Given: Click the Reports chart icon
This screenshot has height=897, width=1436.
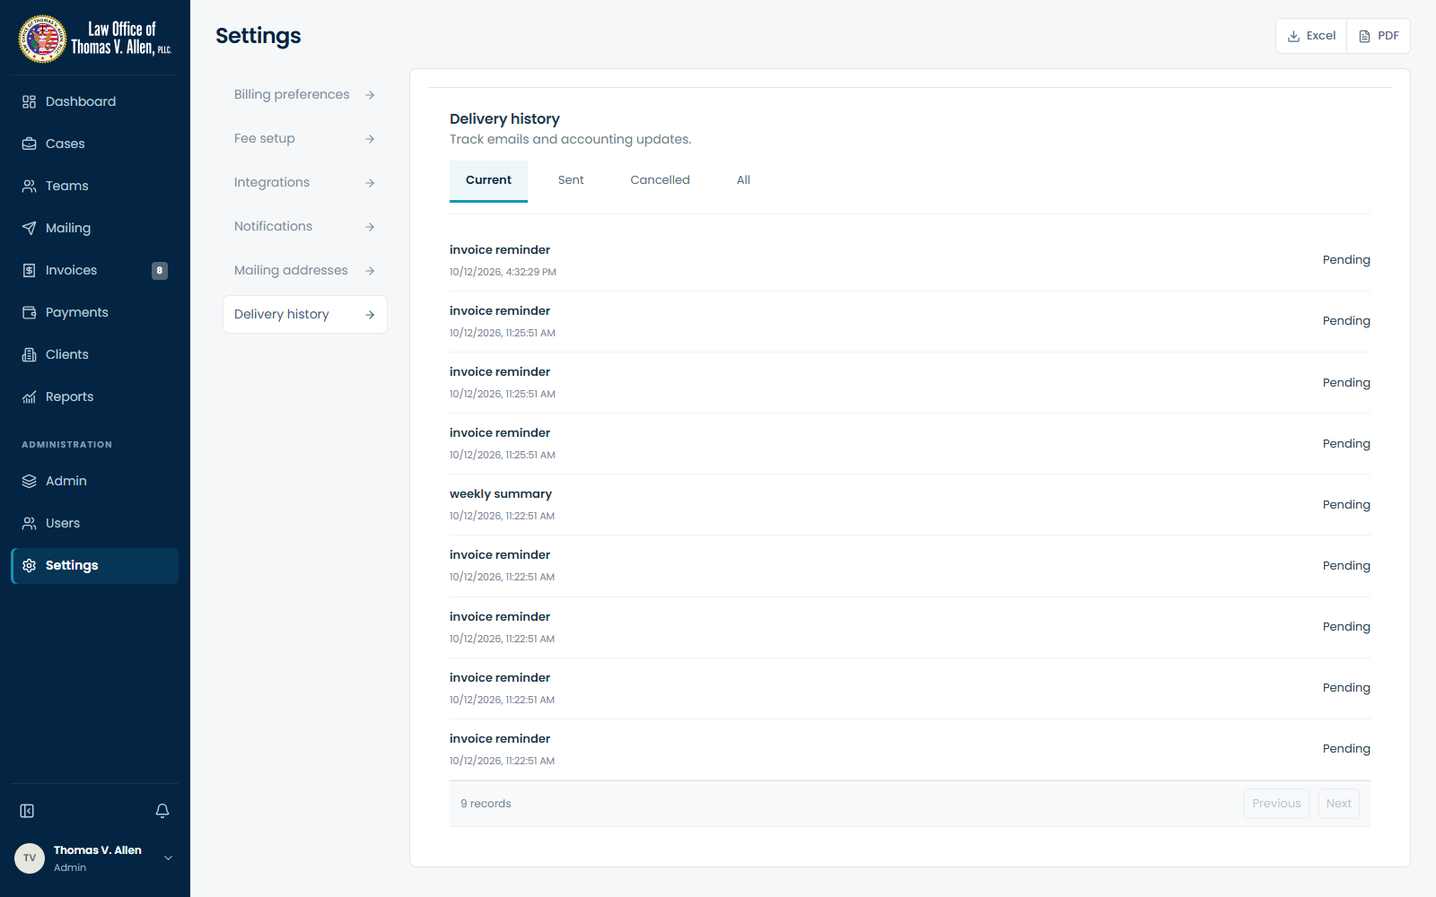Looking at the screenshot, I should (29, 396).
